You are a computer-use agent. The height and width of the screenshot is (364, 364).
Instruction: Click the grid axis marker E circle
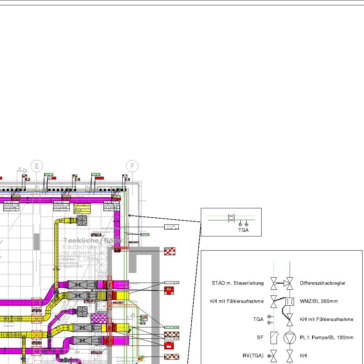[x=36, y=166]
